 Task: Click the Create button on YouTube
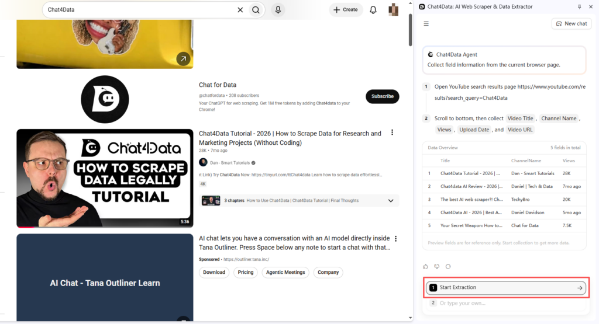[346, 10]
